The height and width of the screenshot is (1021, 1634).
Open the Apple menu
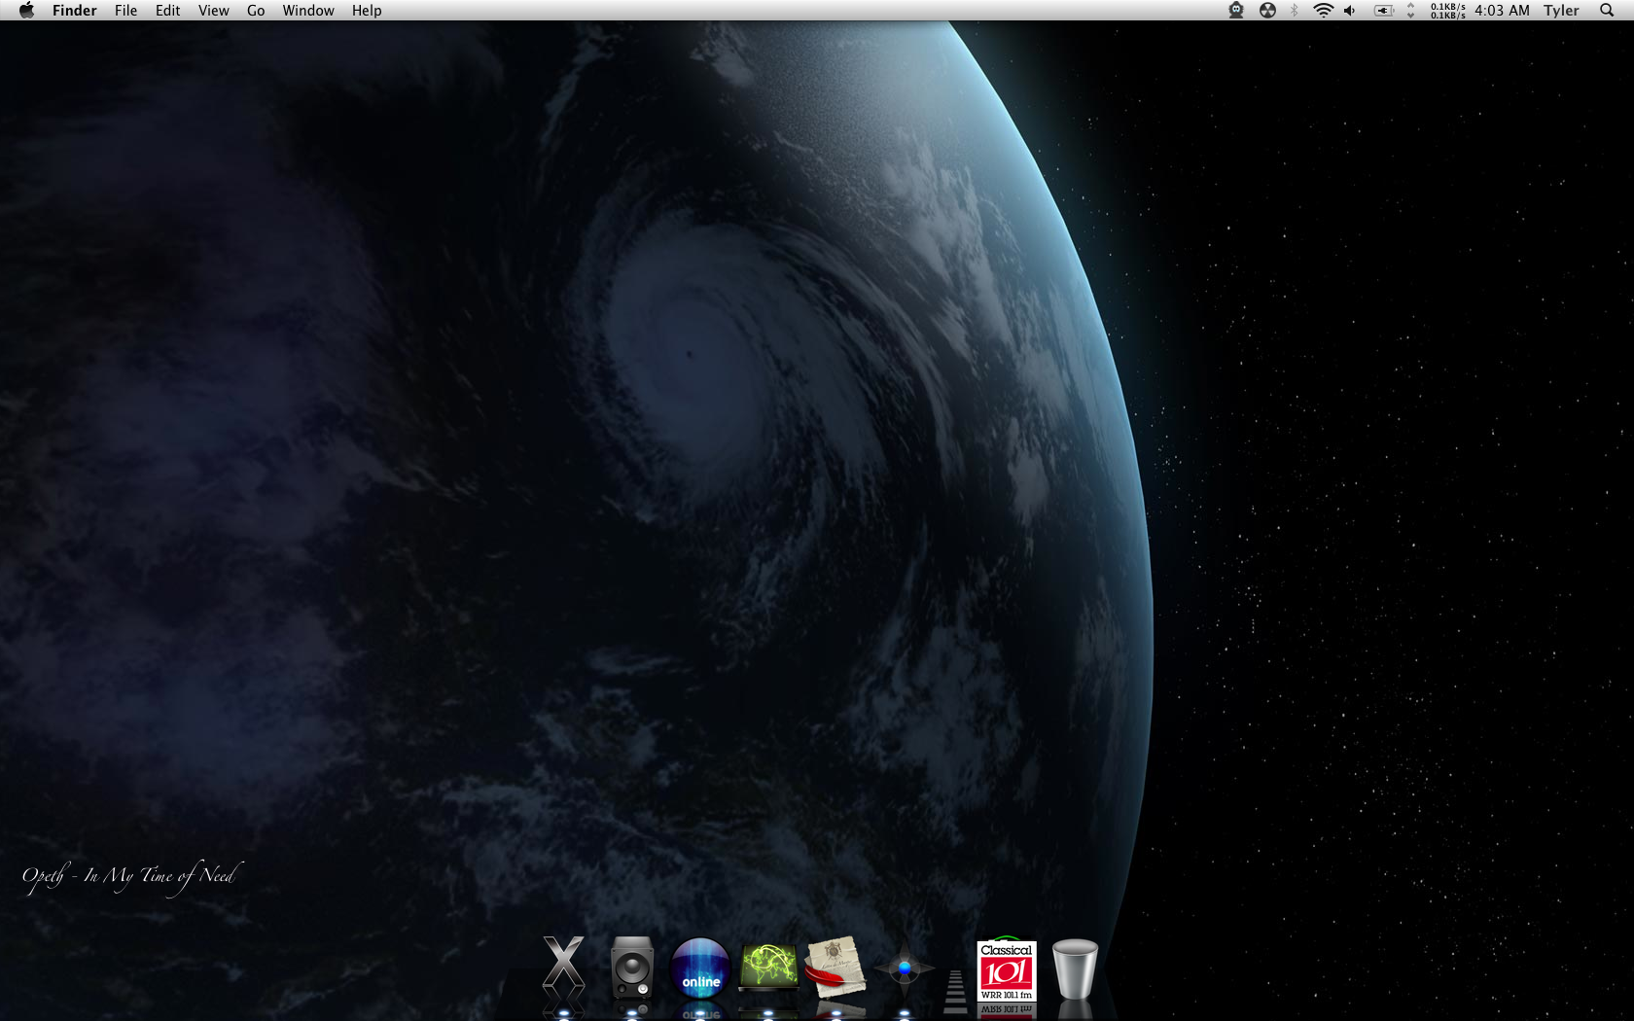coord(26,11)
